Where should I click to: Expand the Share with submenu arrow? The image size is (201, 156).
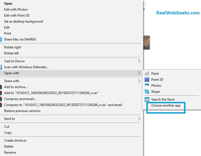pyautogui.click(x=139, y=81)
